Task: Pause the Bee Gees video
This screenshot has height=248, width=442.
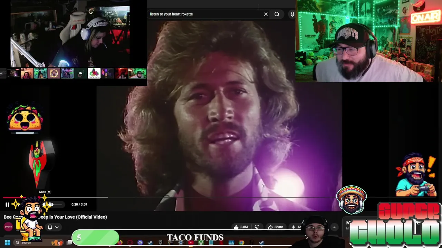Action: pyautogui.click(x=7, y=205)
